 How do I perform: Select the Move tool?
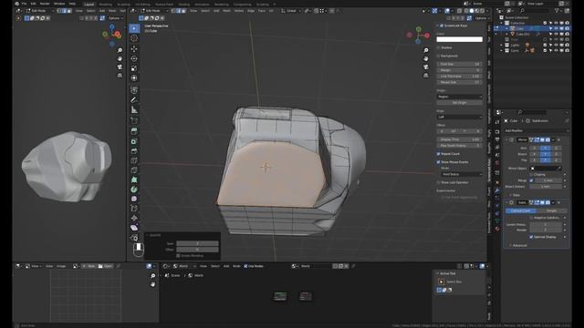[134, 49]
